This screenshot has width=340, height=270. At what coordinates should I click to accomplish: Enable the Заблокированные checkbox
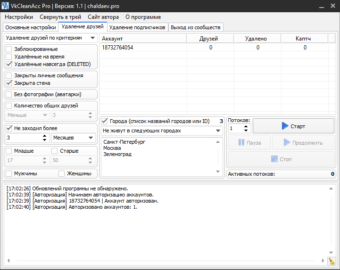(9, 49)
